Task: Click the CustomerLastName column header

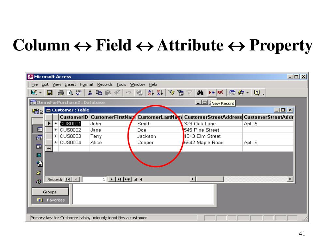Action: (x=159, y=117)
